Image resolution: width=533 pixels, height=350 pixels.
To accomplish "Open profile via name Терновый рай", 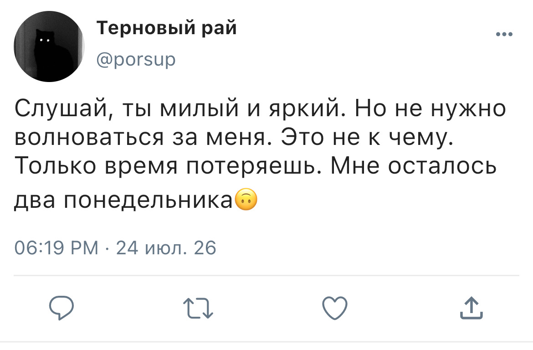I will tap(167, 27).
